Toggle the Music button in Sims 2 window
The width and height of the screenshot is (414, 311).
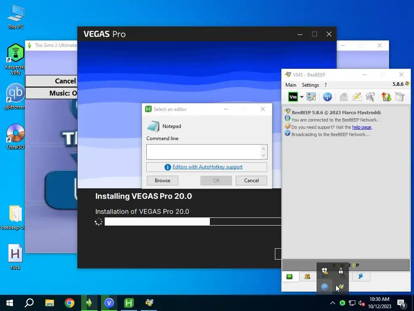[x=51, y=93]
